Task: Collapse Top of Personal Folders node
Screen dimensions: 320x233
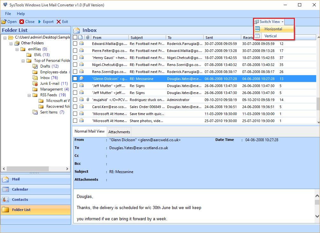Action: pyautogui.click(x=23, y=61)
